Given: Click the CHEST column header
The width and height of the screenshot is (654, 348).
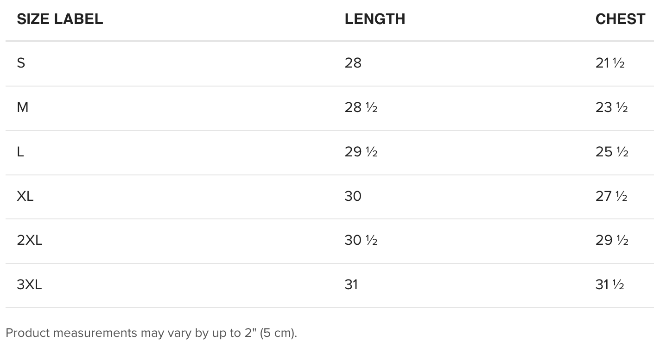Looking at the screenshot, I should tap(620, 19).
